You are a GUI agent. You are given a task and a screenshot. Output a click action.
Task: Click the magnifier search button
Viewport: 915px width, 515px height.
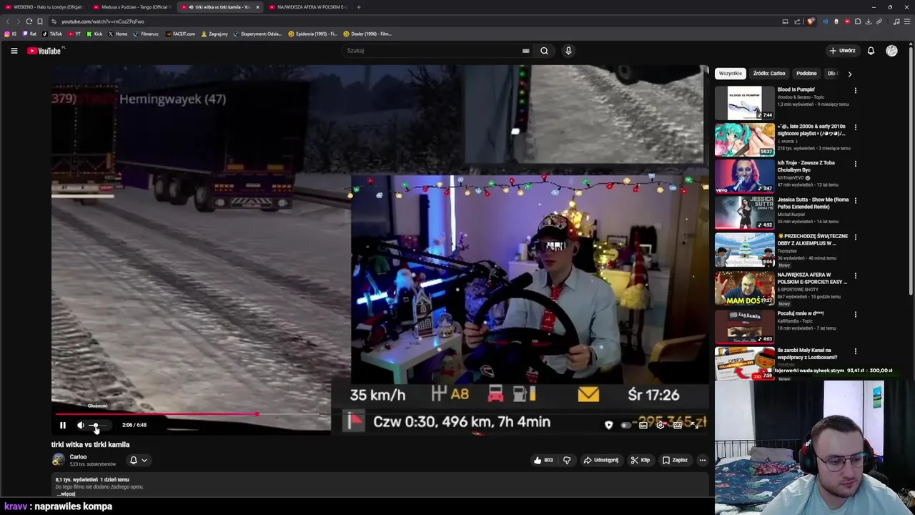pyautogui.click(x=544, y=51)
